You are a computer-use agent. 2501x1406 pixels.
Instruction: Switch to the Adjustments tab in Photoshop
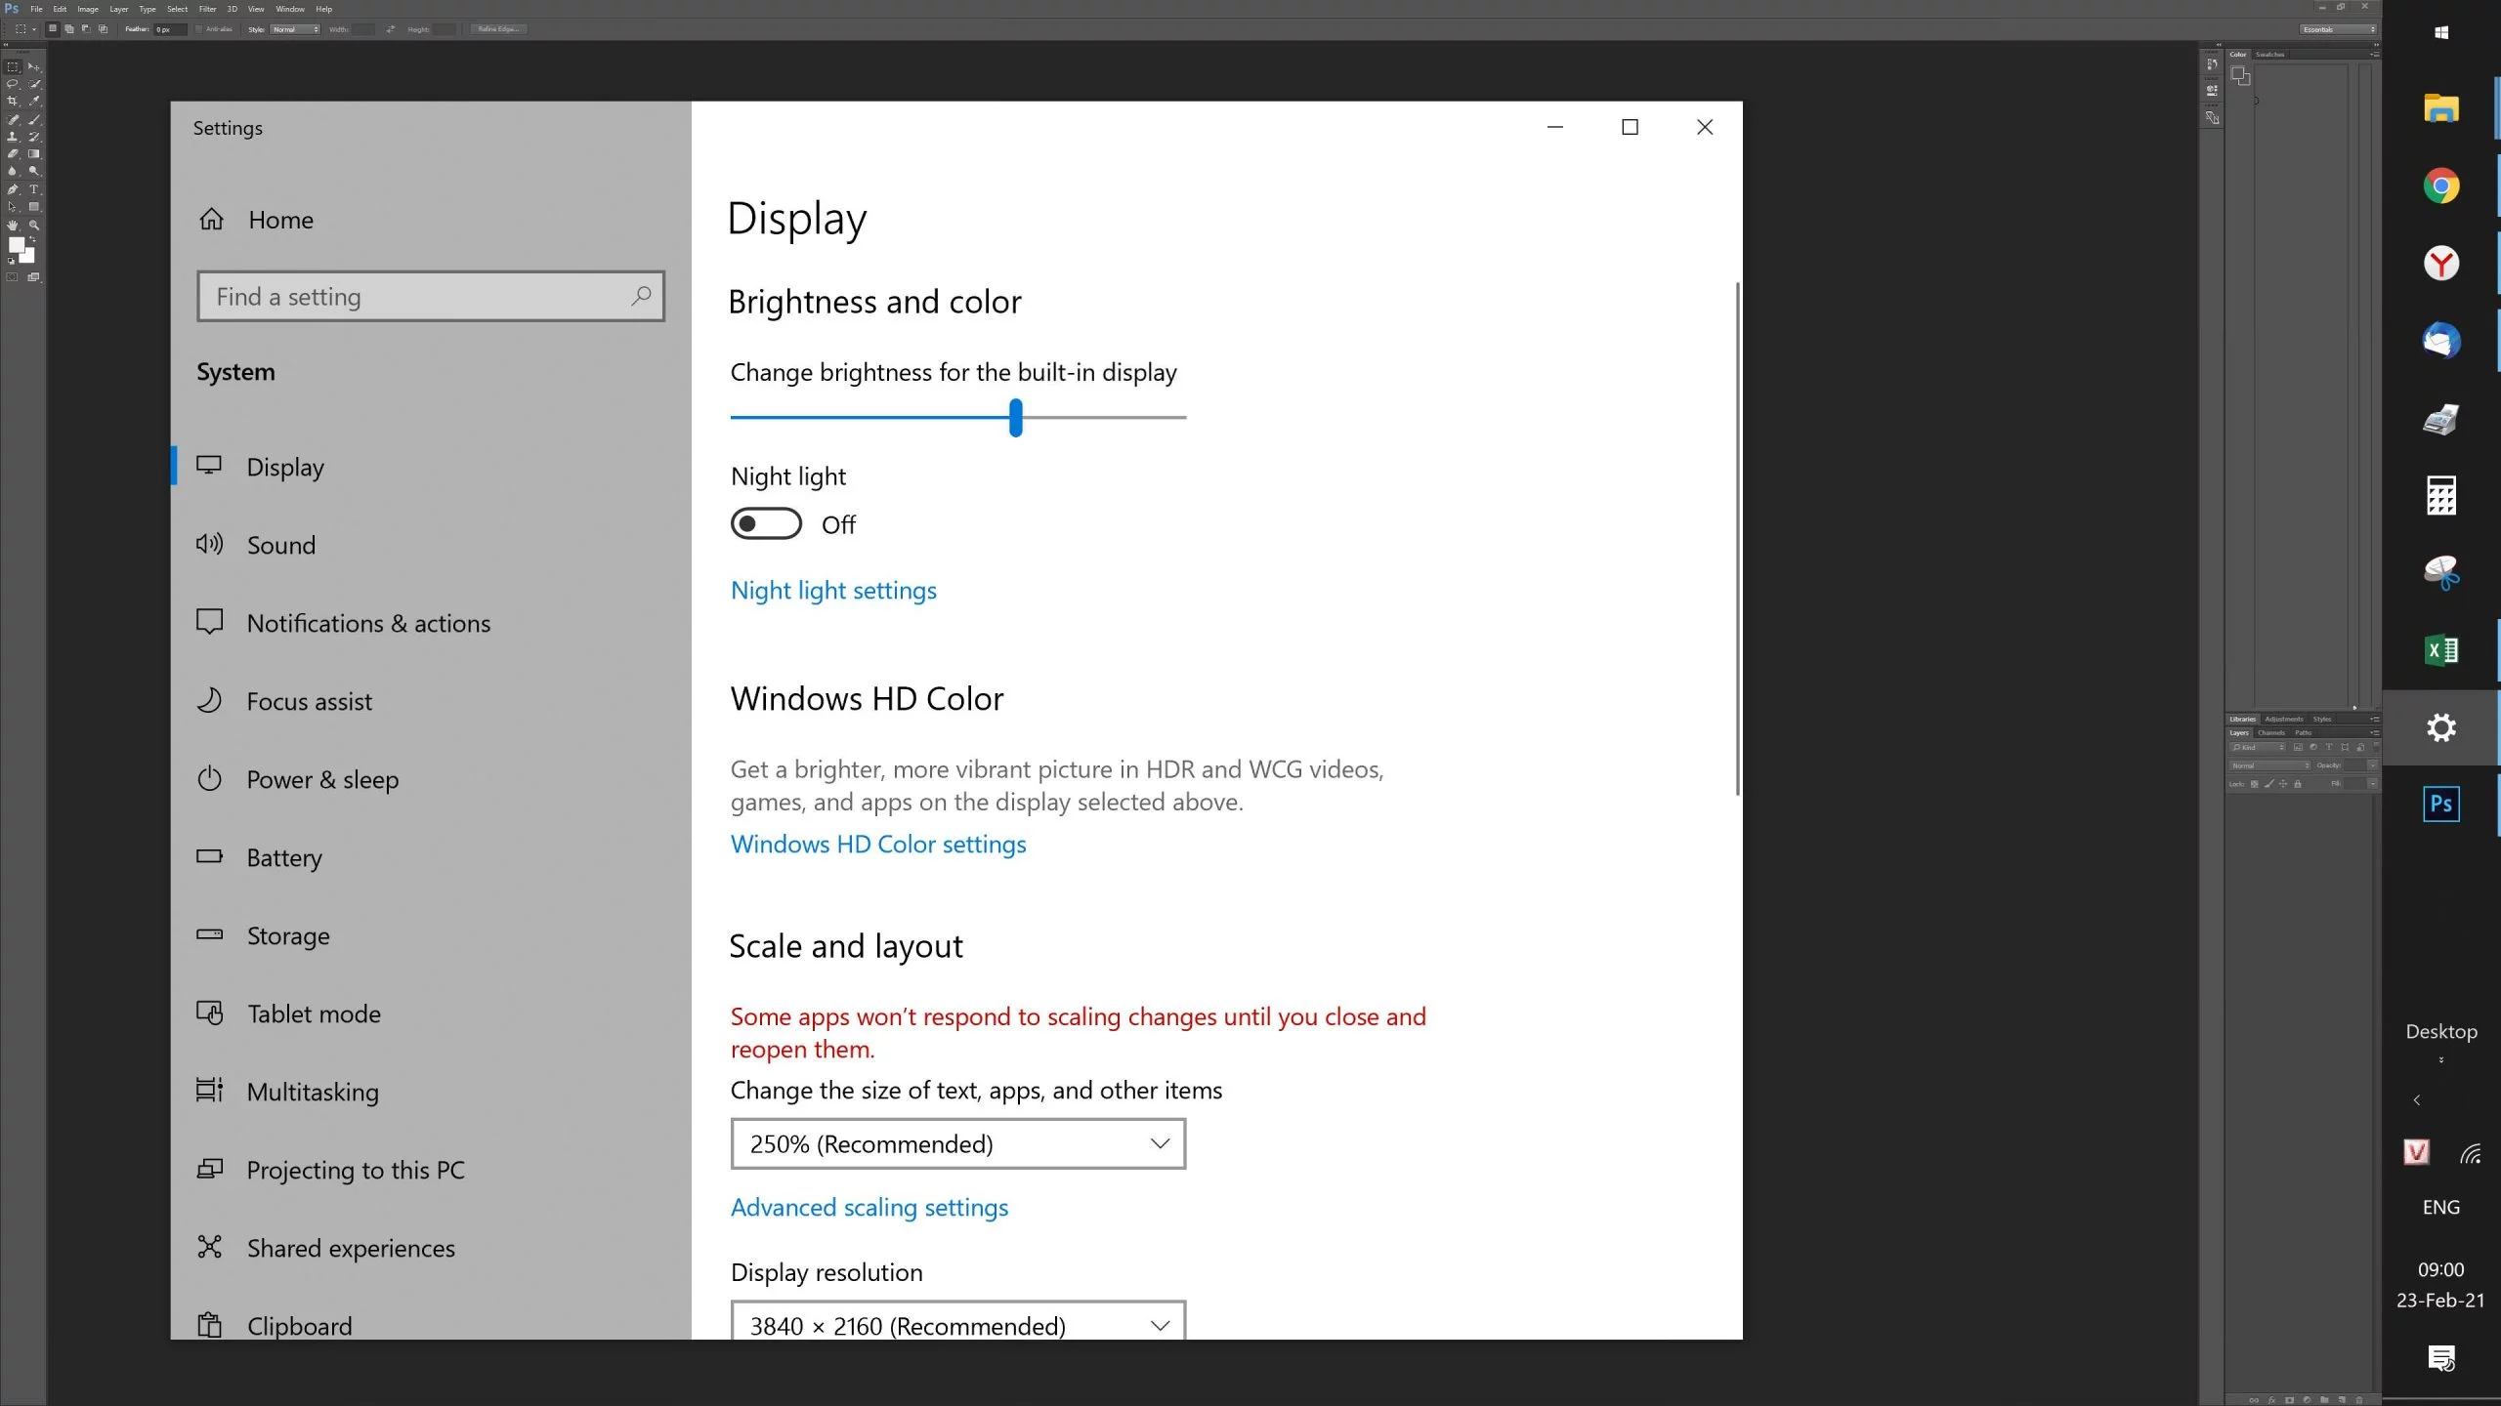coord(2284,719)
